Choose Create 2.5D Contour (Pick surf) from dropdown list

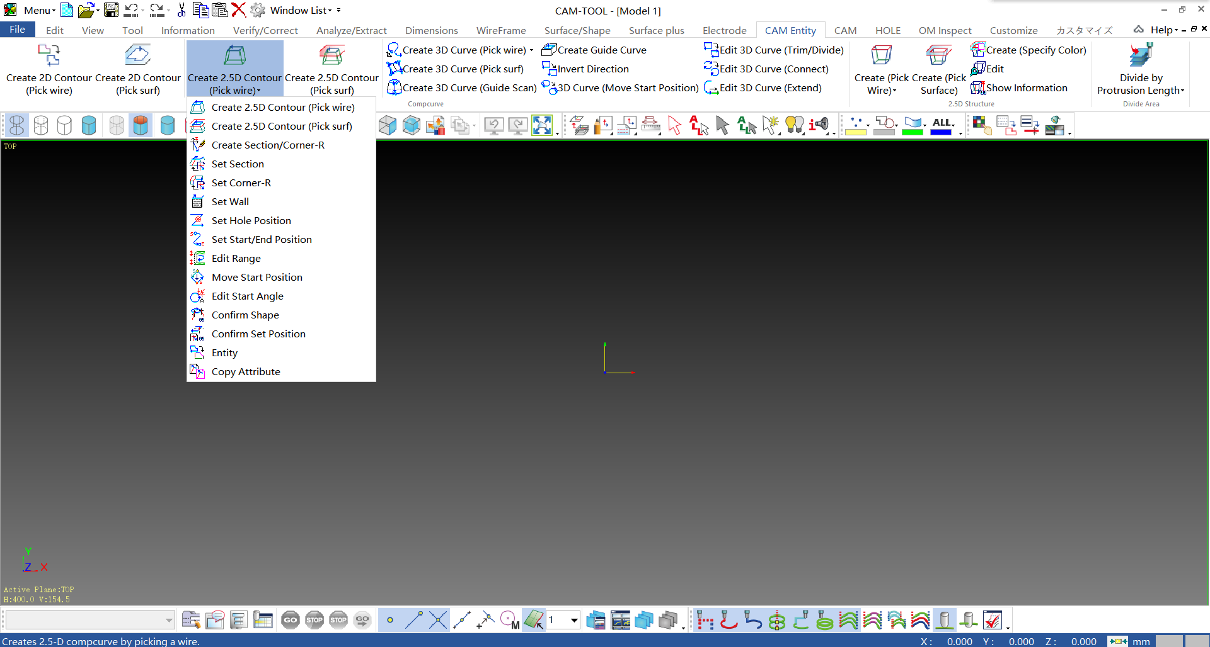click(x=281, y=126)
